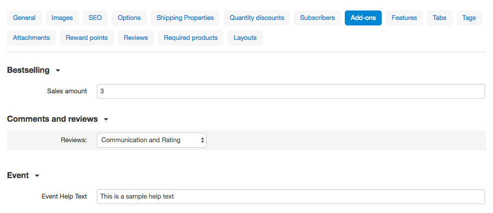Go to the SEO tab
This screenshot has width=493, height=213.
coord(95,18)
